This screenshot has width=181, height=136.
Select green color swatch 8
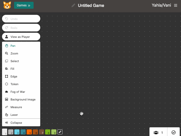click(x=48, y=132)
